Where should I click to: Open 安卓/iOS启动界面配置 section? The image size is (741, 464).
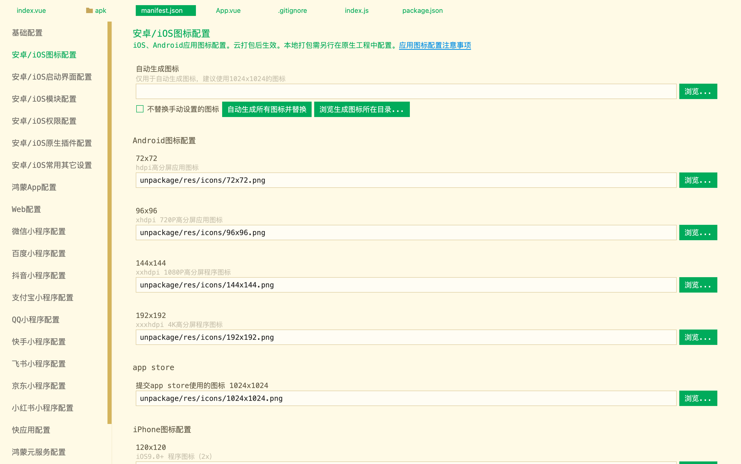(x=52, y=77)
